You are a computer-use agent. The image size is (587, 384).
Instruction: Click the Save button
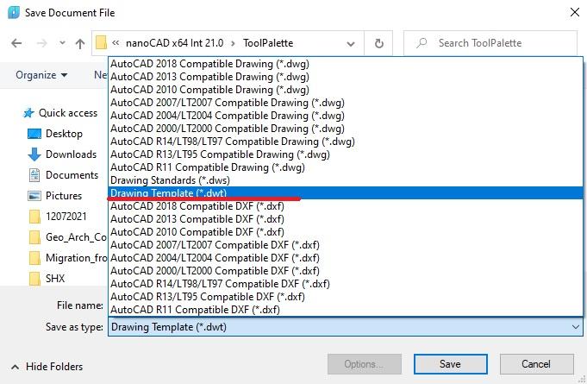point(450,364)
